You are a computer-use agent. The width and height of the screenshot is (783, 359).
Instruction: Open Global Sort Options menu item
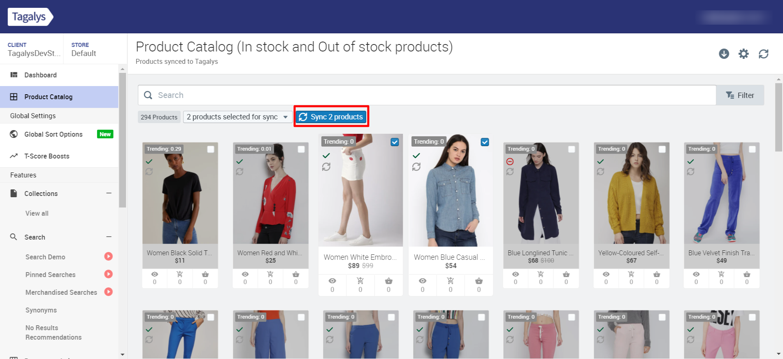[x=59, y=134]
